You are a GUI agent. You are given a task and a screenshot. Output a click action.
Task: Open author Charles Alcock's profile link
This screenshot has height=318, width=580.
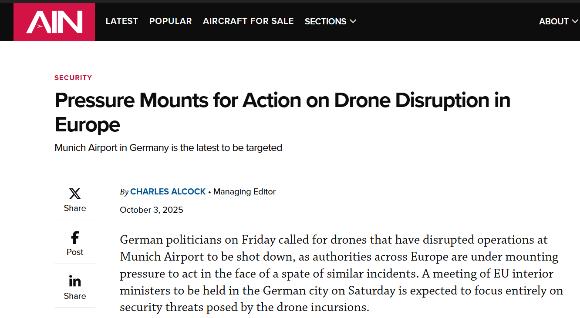[168, 192]
